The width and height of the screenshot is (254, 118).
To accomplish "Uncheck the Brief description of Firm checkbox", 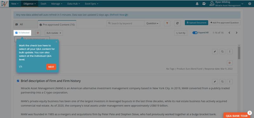I will coord(18,81).
